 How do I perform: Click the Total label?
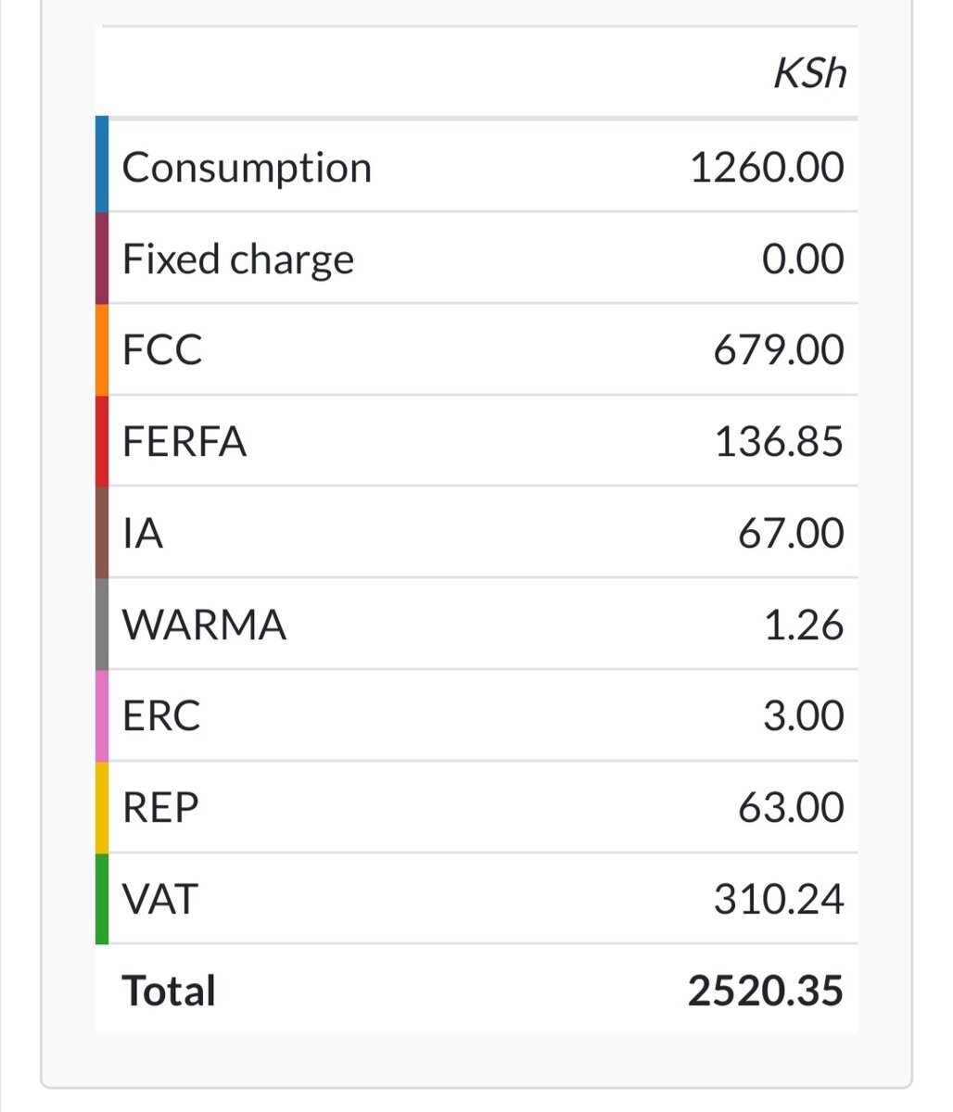click(169, 991)
